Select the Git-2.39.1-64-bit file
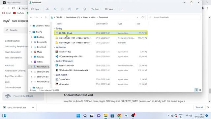This screenshot has width=211, height=119. click(101, 33)
